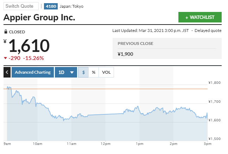
Task: Click the 1pm axis label
Action: tap(140, 144)
